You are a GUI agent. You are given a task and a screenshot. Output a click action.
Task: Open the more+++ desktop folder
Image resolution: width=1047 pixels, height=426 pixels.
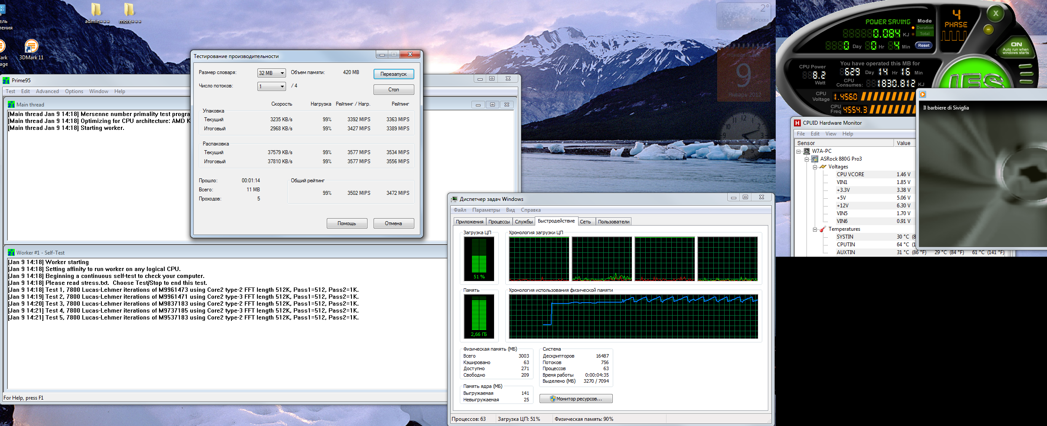tap(129, 10)
